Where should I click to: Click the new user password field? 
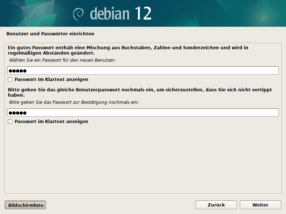coord(143,71)
